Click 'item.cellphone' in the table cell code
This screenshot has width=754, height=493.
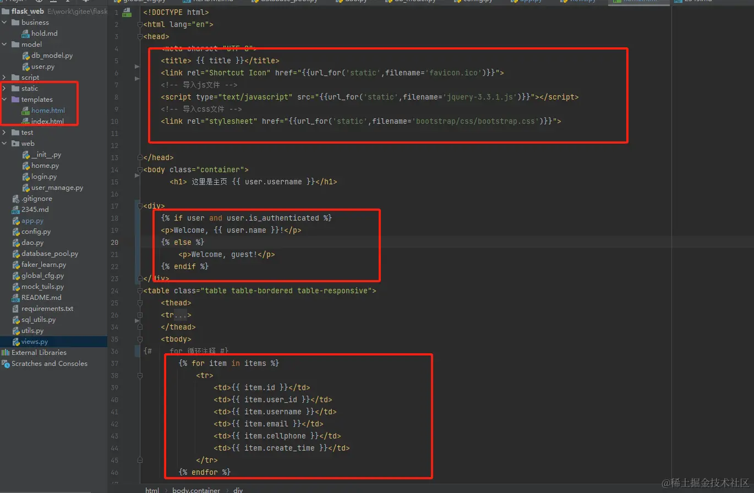pyautogui.click(x=275, y=436)
